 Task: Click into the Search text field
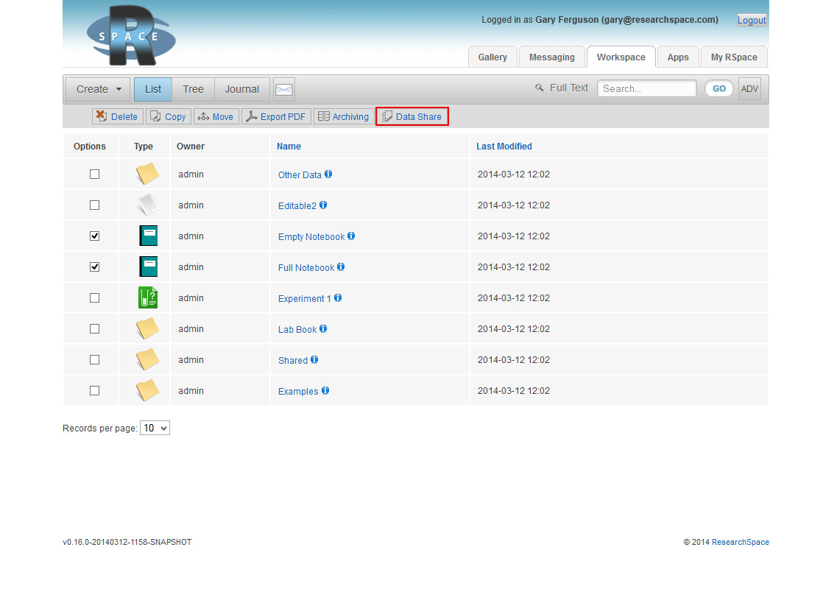pyautogui.click(x=646, y=88)
